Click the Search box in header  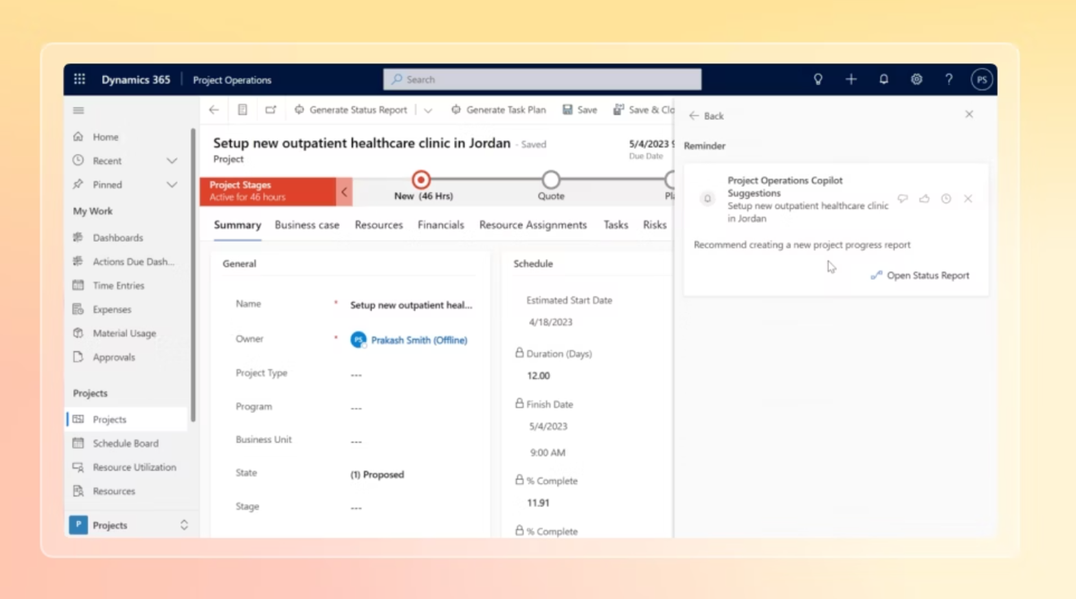coord(542,80)
